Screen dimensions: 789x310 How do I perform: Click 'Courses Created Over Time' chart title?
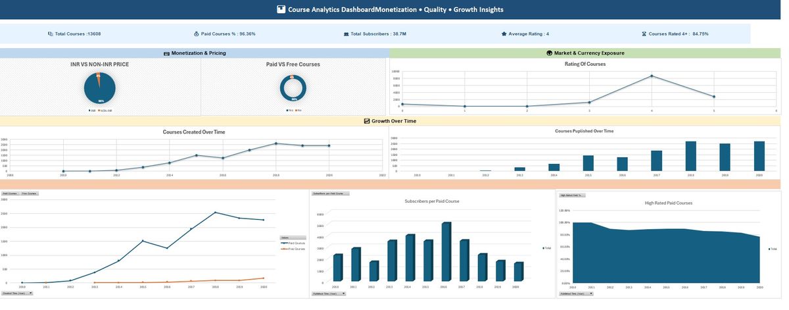click(x=194, y=132)
